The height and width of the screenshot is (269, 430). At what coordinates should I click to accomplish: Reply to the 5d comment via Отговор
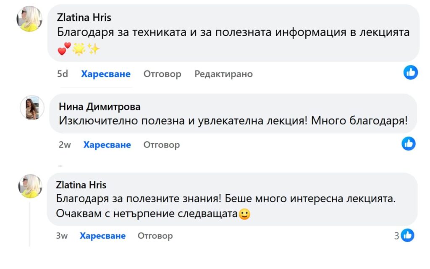tap(163, 74)
